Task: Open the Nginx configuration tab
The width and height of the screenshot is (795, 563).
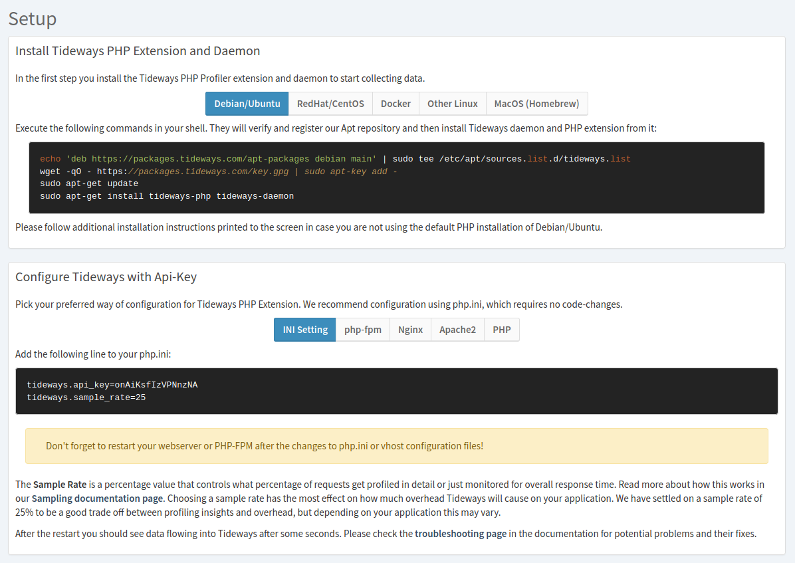Action: 410,330
